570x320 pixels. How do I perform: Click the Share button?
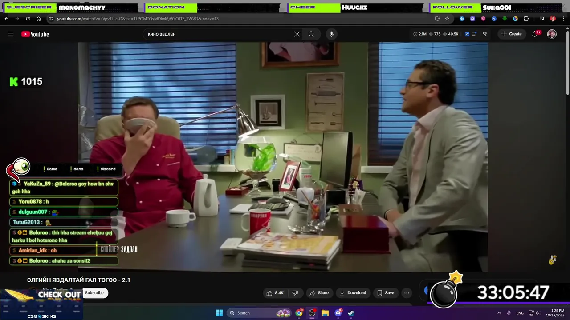click(319, 293)
